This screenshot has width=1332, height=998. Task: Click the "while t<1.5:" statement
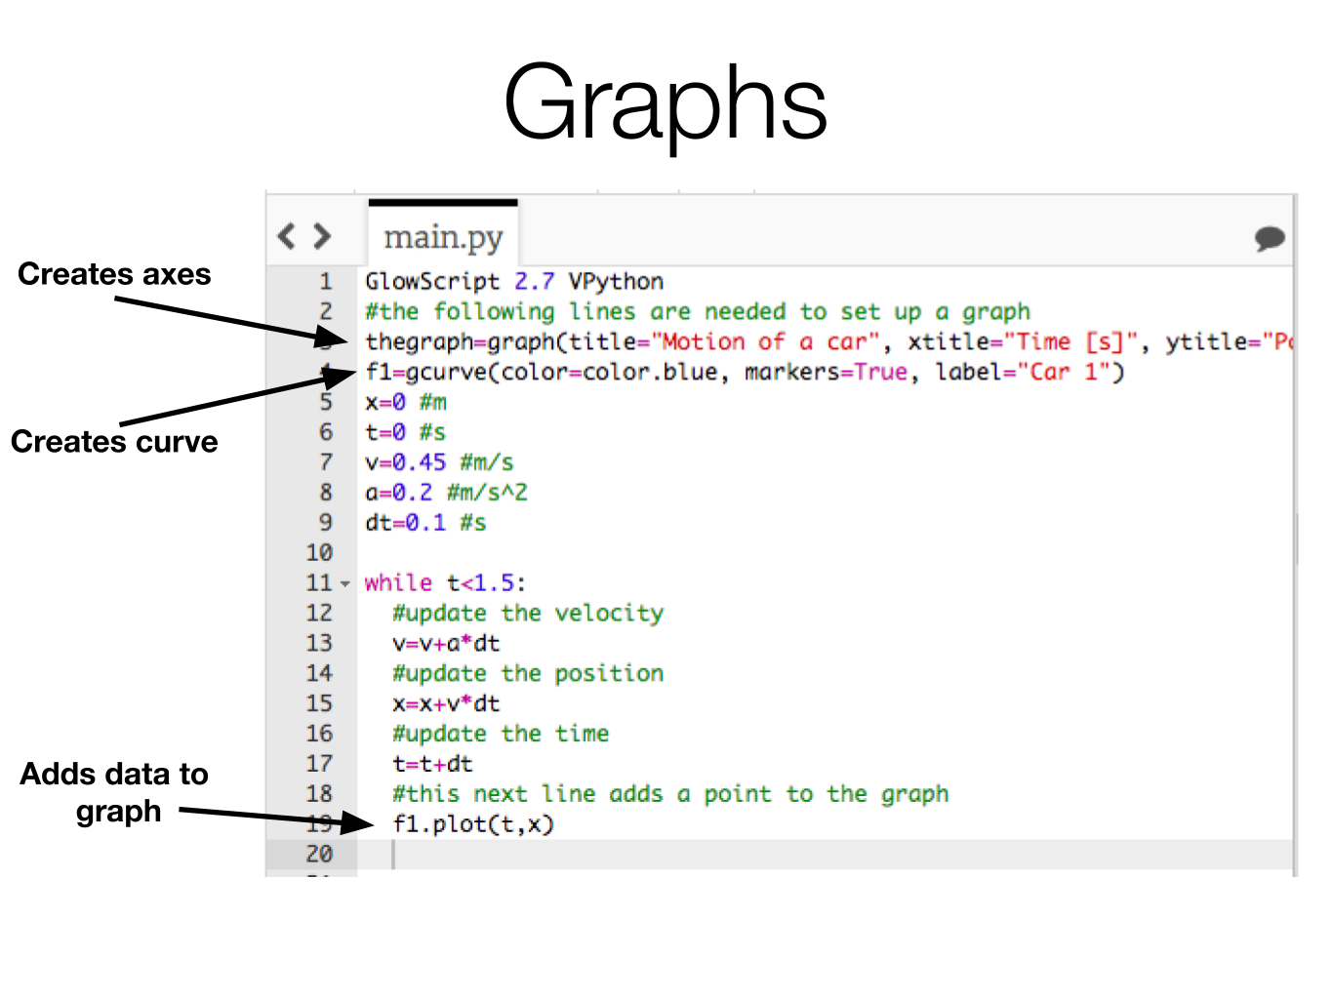click(444, 583)
